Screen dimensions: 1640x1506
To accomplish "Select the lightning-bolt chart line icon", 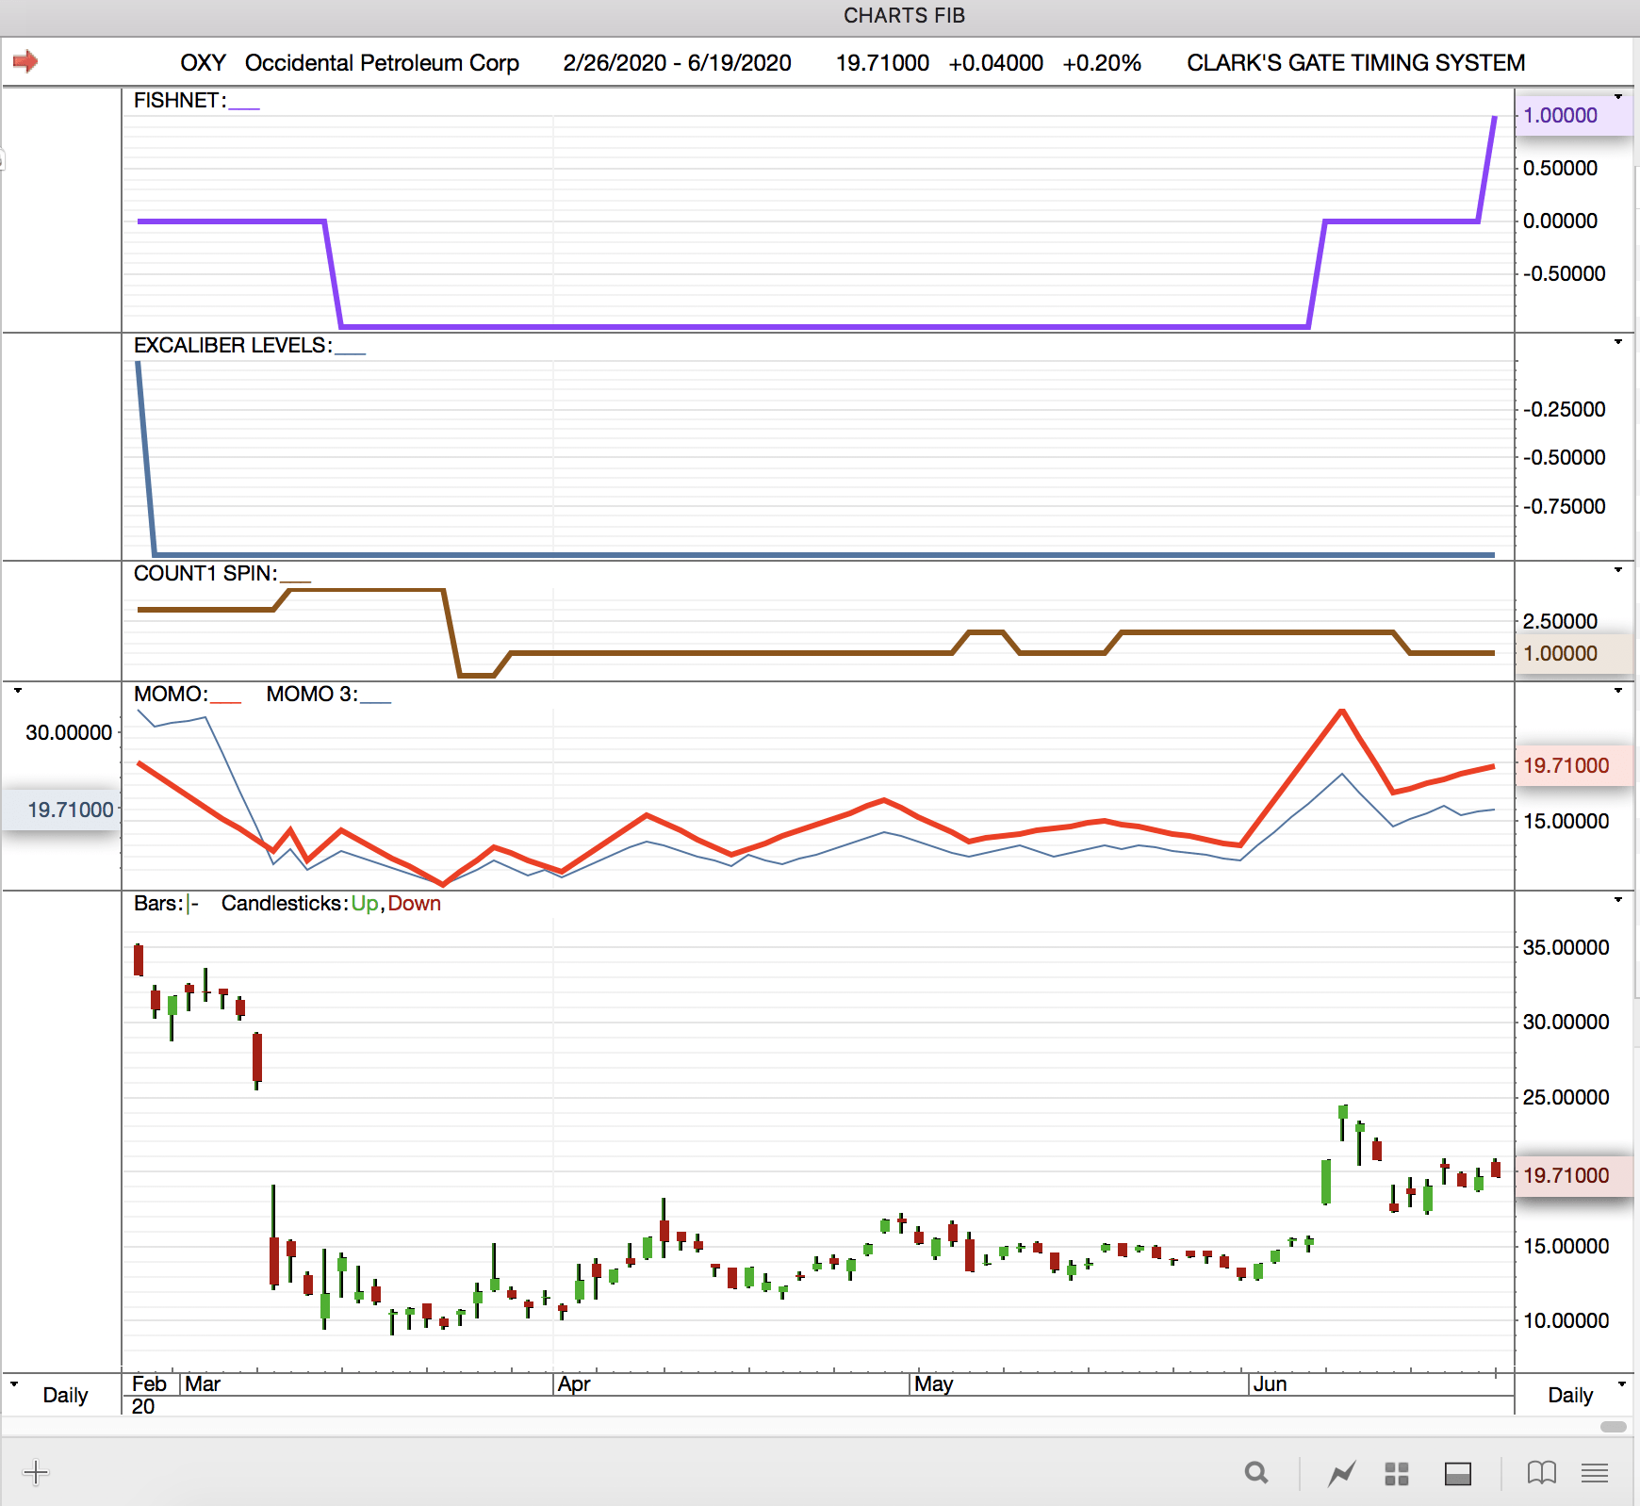I will tap(1341, 1473).
